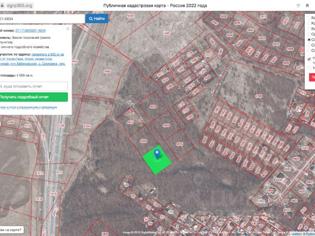Select parcel labeled 1685
The width and height of the screenshot is (315, 236).
point(166,33)
